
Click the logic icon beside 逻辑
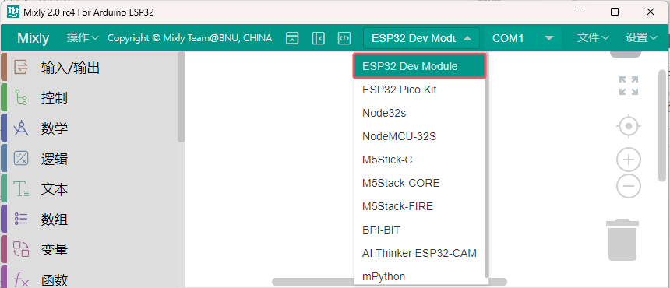point(21,159)
